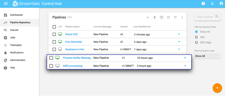Viewport: 225px width, 96px height.
Task: Click the '10 hours ago' modified cell
Action: (x=145, y=58)
